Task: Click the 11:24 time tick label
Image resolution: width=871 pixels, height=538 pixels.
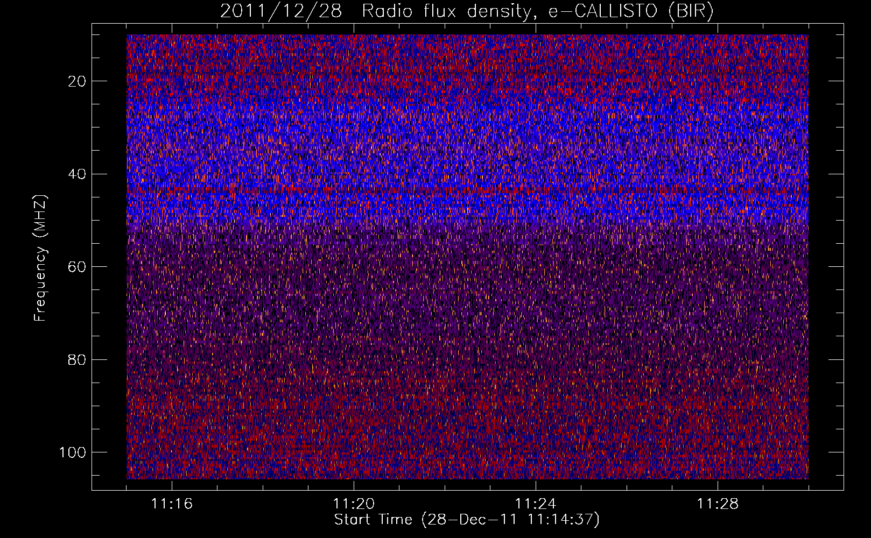Action: [536, 504]
